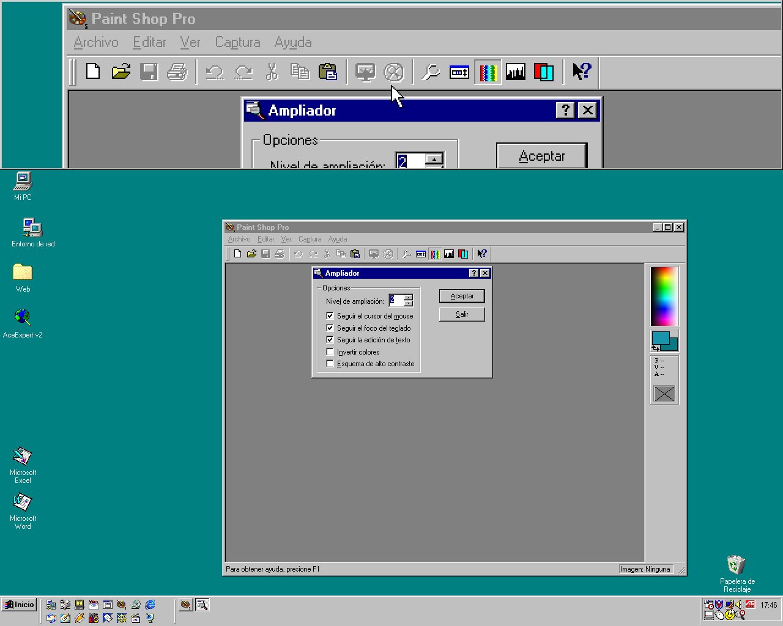Select the Web folder on desktop

23,278
